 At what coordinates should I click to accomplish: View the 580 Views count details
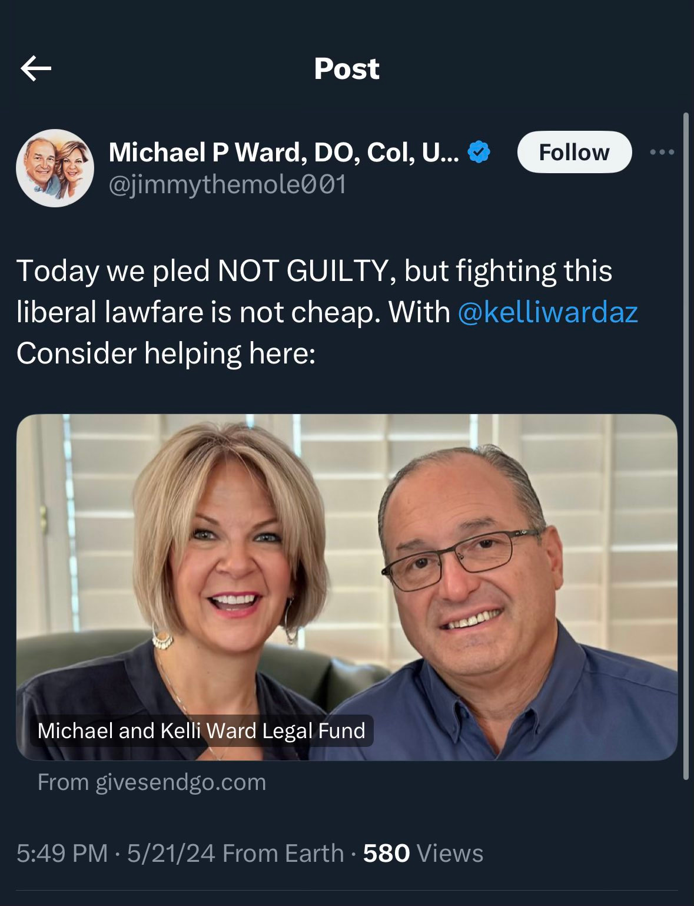coord(423,854)
